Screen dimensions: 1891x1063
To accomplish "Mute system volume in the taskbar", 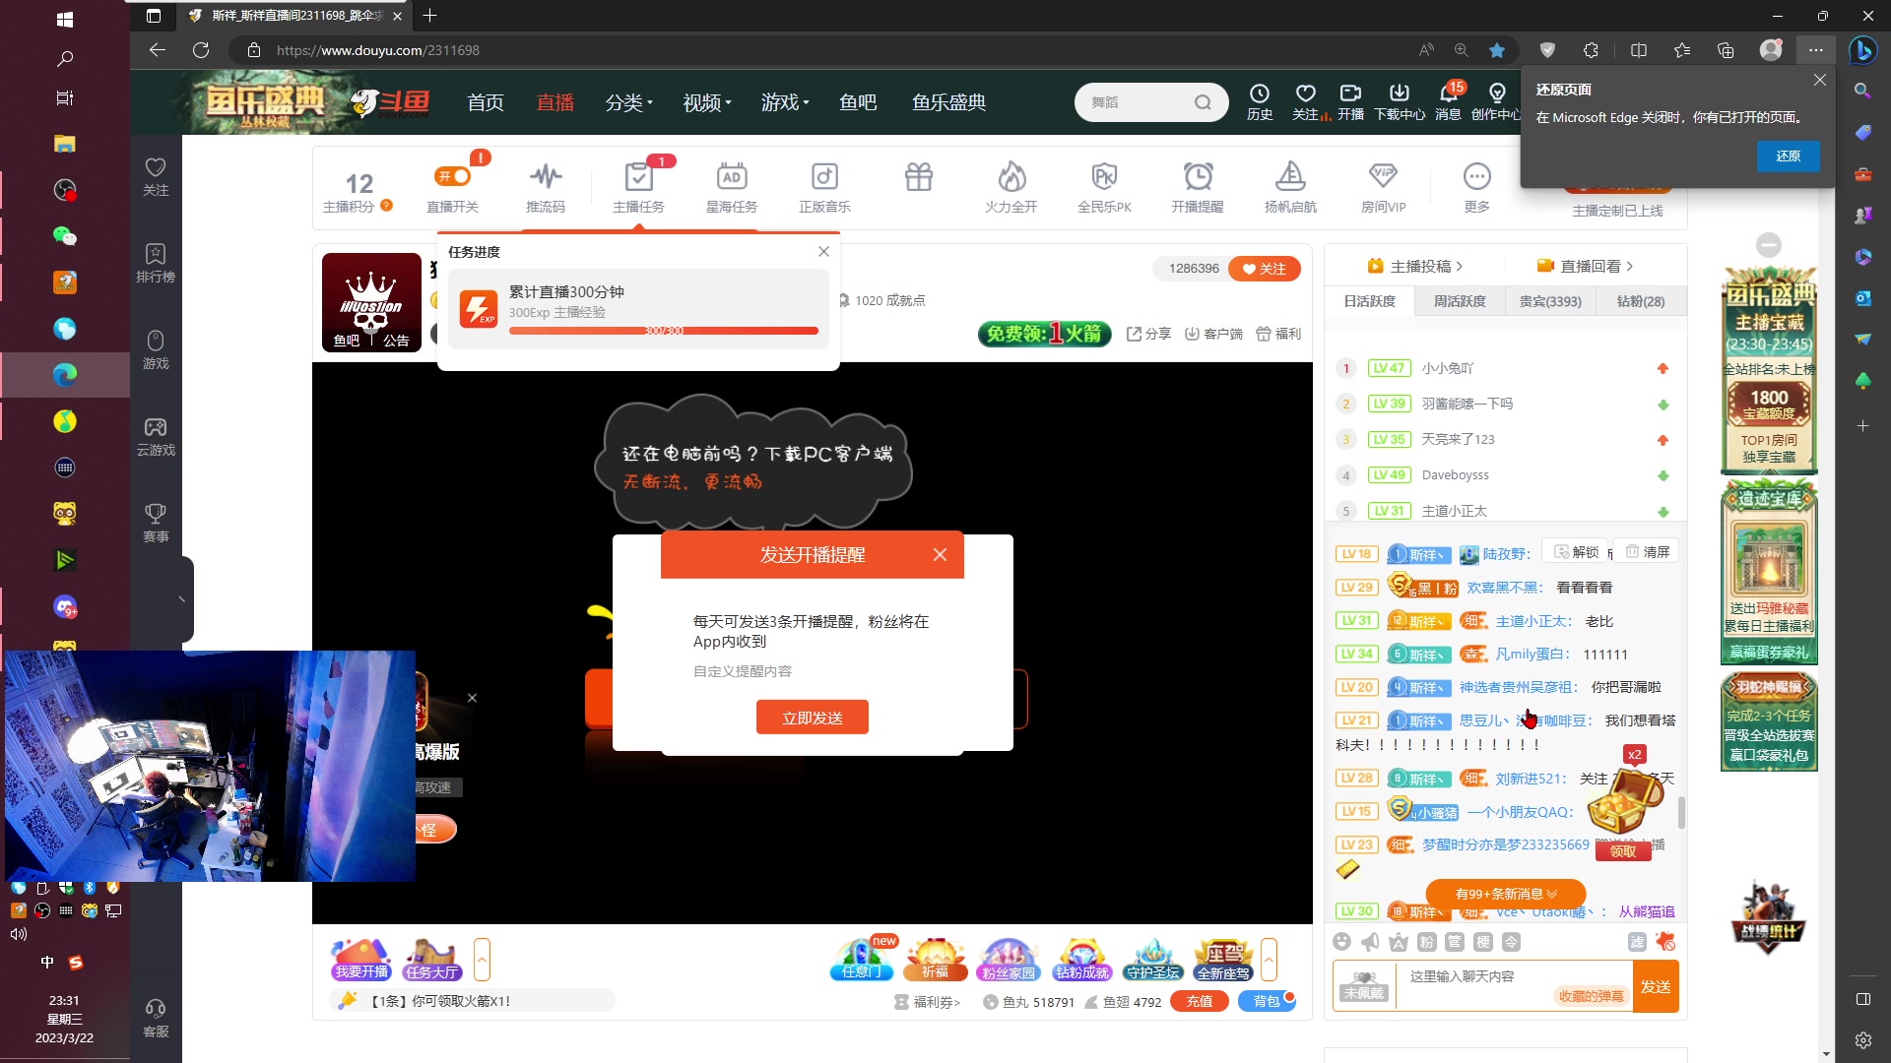I will tap(18, 934).
